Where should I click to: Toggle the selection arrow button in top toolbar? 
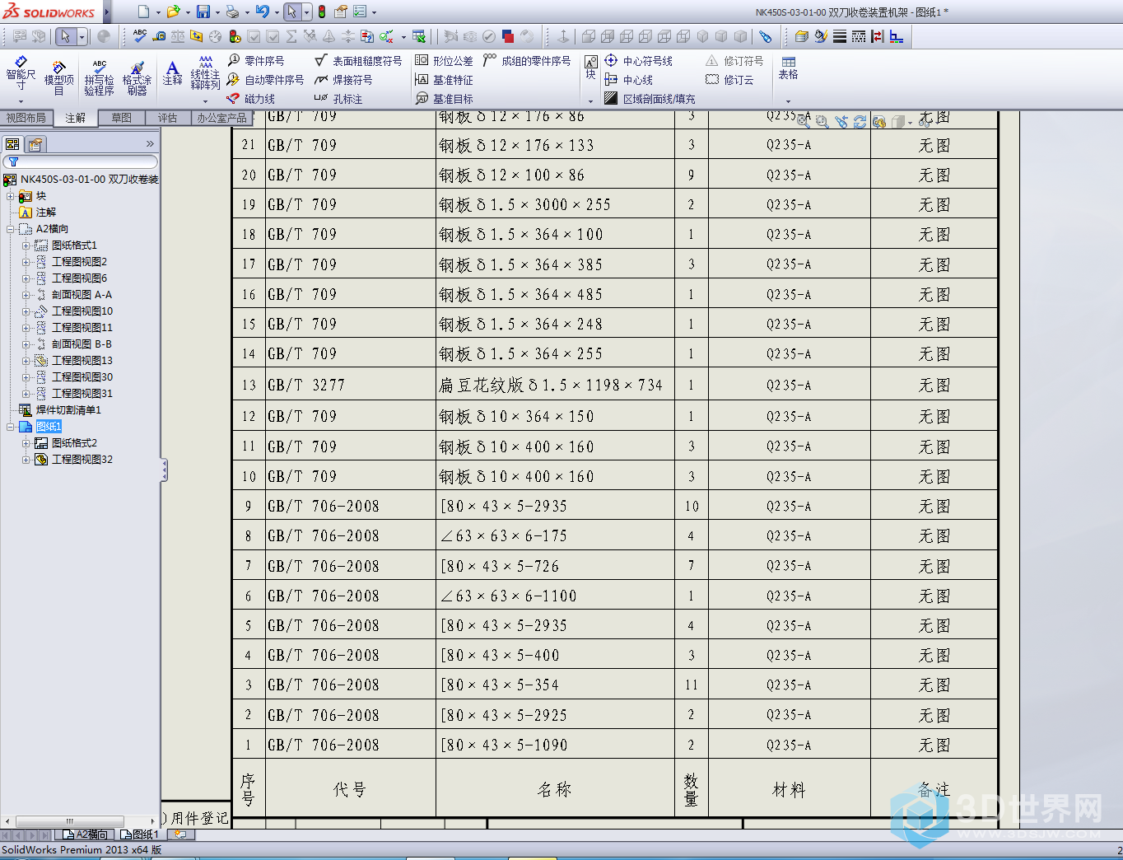pyautogui.click(x=291, y=12)
